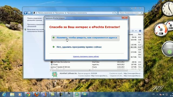The image size is (173, 97).
Task: Click the Java icon in the program list
Action: [52, 67]
